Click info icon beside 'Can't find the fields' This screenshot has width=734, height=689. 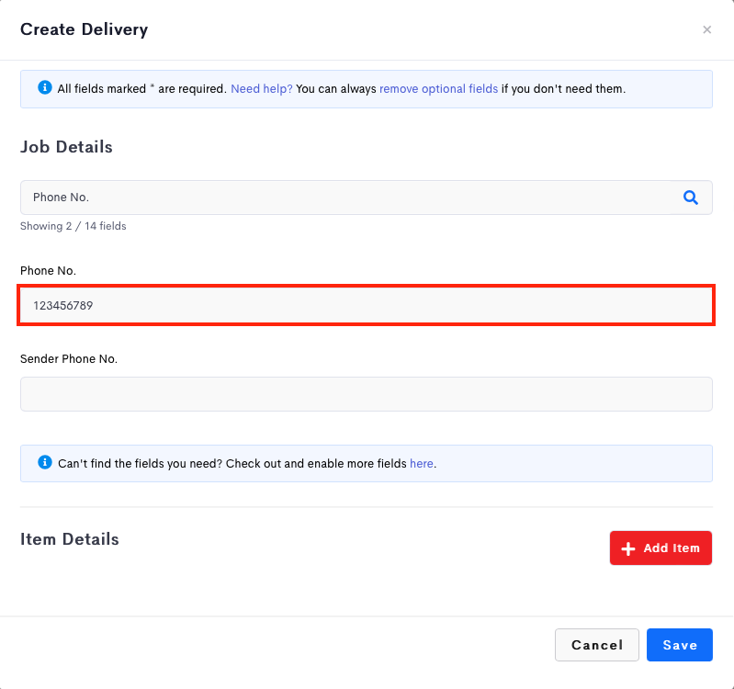coord(45,462)
